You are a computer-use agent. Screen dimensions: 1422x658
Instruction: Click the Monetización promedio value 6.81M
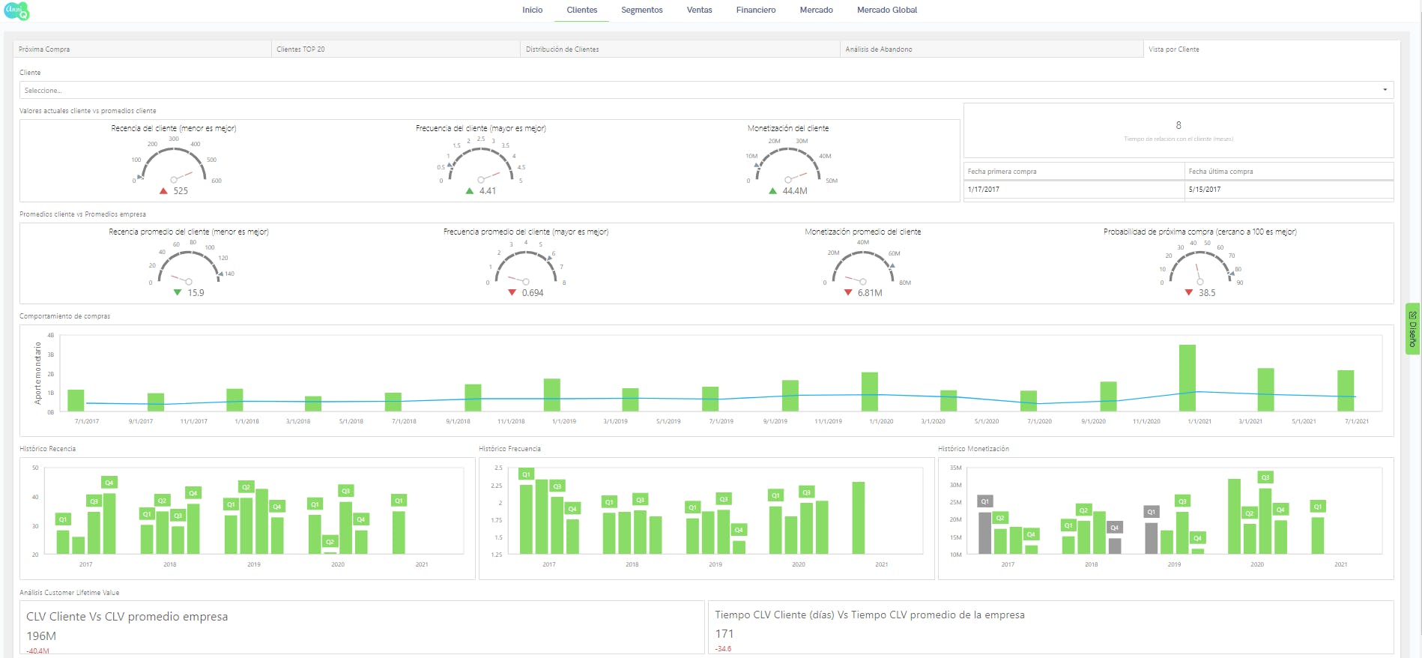coord(870,293)
